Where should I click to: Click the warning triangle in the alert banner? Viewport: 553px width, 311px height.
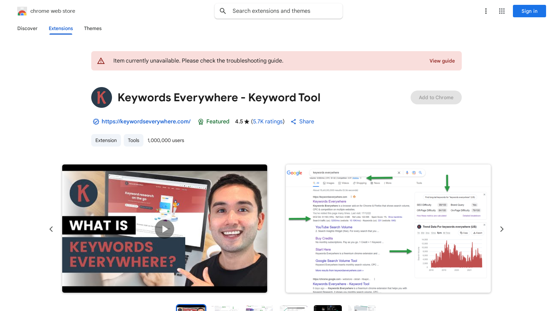[101, 61]
